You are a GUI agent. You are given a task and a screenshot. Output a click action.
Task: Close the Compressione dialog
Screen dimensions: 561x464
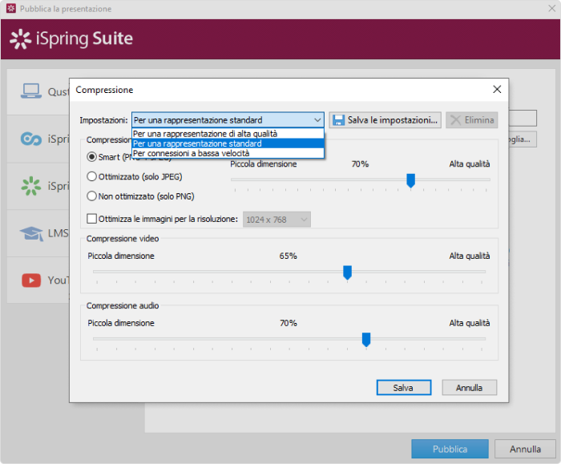click(x=497, y=90)
